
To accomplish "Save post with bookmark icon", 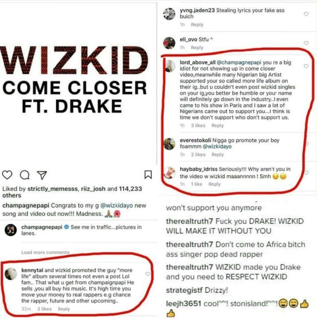I will click(x=148, y=174).
